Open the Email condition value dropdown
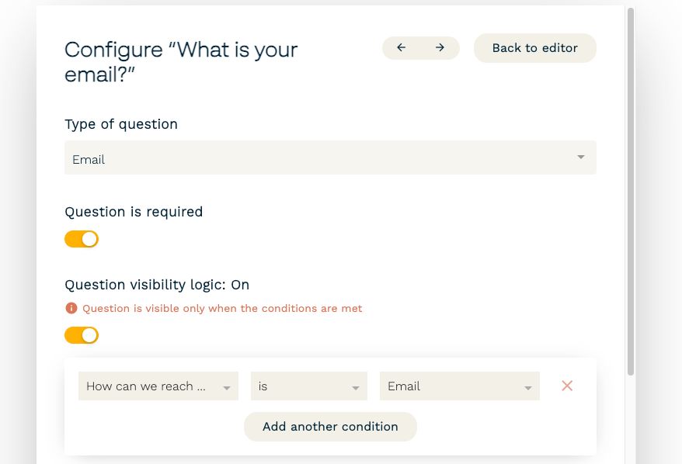 pos(460,386)
